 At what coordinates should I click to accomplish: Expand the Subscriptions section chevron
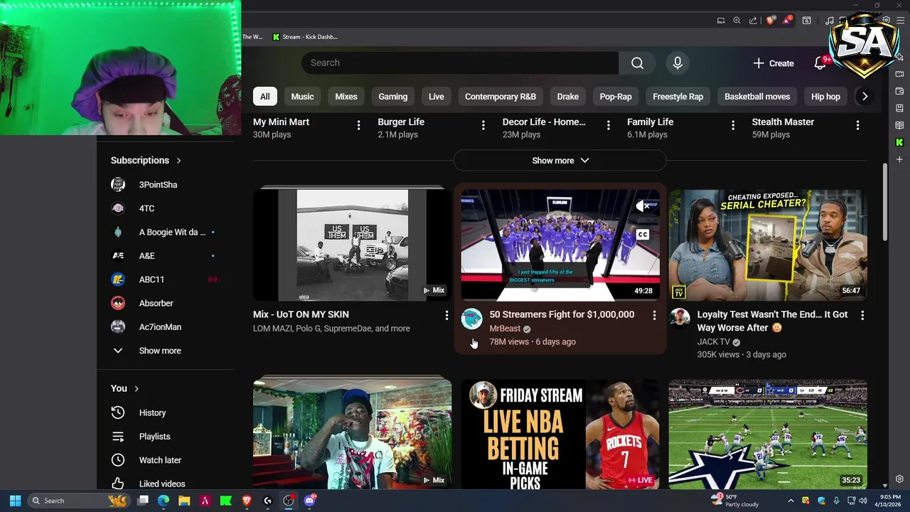coord(178,161)
